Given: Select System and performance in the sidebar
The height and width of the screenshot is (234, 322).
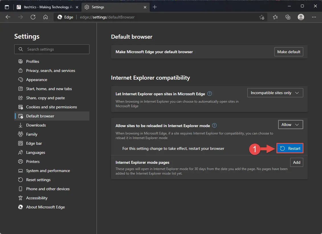Looking at the screenshot, I should tap(48, 171).
